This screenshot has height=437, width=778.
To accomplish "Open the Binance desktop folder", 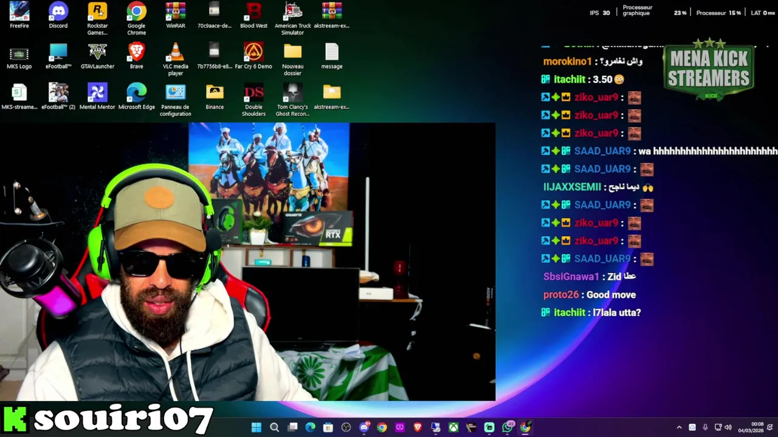I will [215, 97].
